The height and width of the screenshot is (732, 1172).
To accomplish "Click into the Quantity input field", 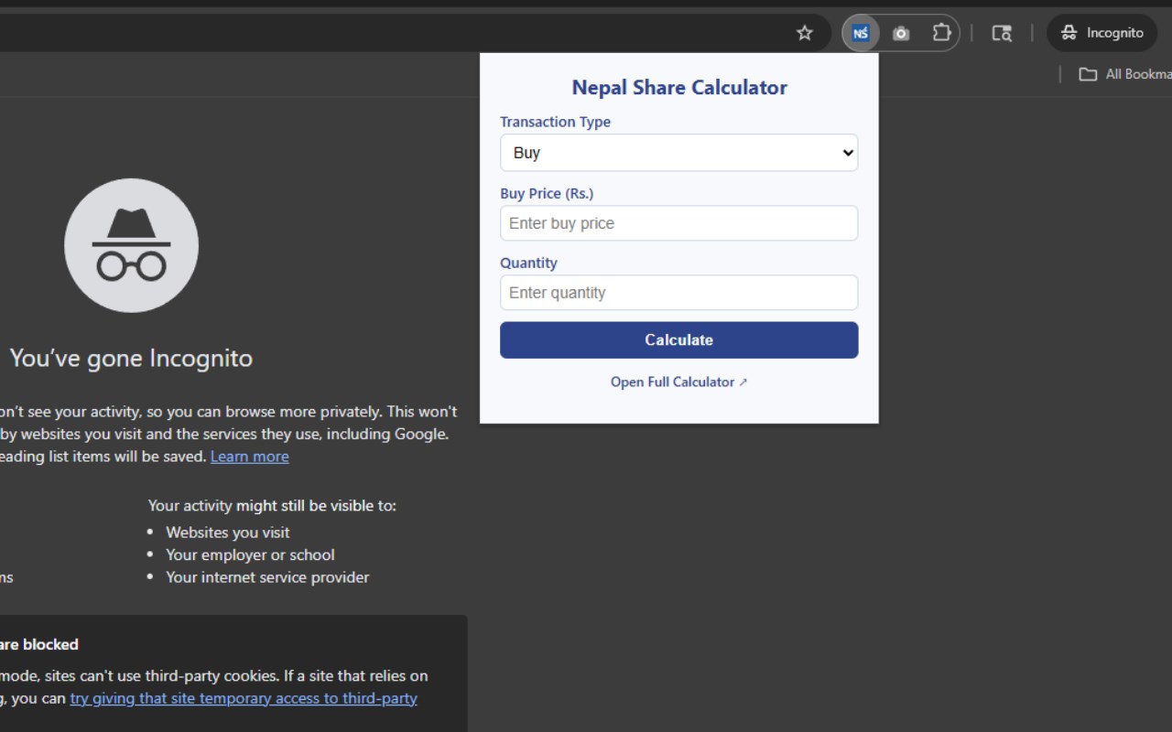I will coord(678,293).
